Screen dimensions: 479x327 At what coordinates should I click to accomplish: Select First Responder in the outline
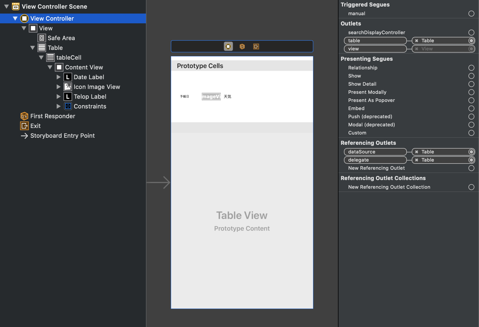pyautogui.click(x=53, y=116)
